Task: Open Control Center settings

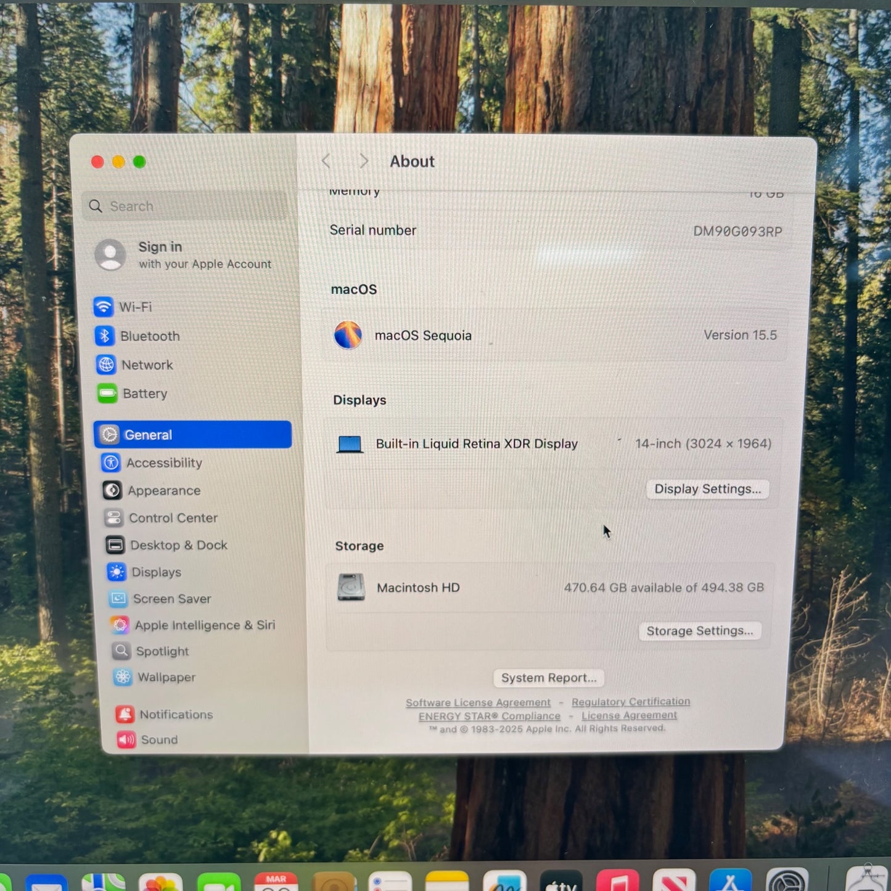Action: tap(172, 518)
